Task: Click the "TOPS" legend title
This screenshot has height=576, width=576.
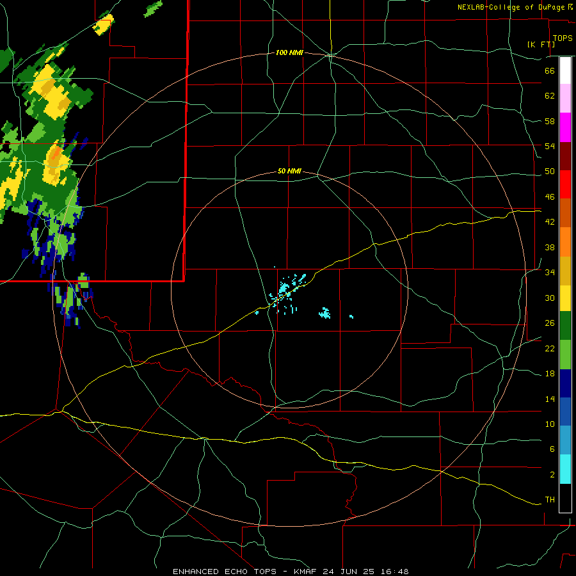Action: pyautogui.click(x=563, y=38)
